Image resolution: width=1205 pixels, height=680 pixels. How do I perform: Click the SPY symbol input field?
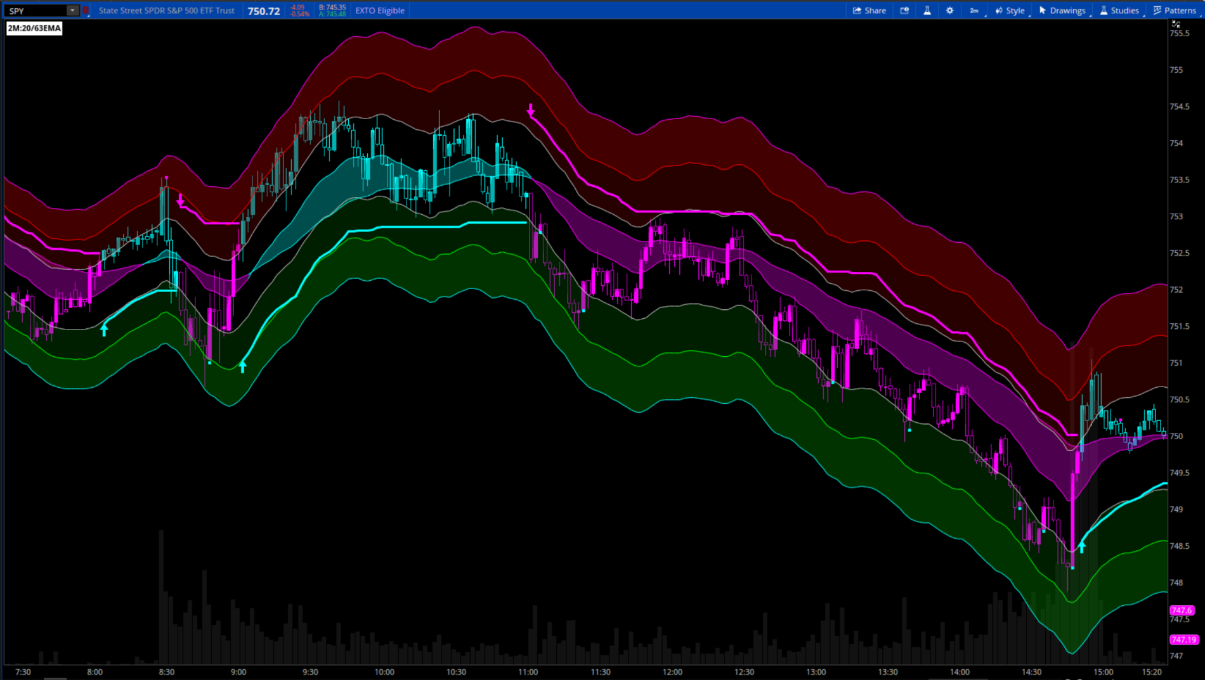(36, 11)
